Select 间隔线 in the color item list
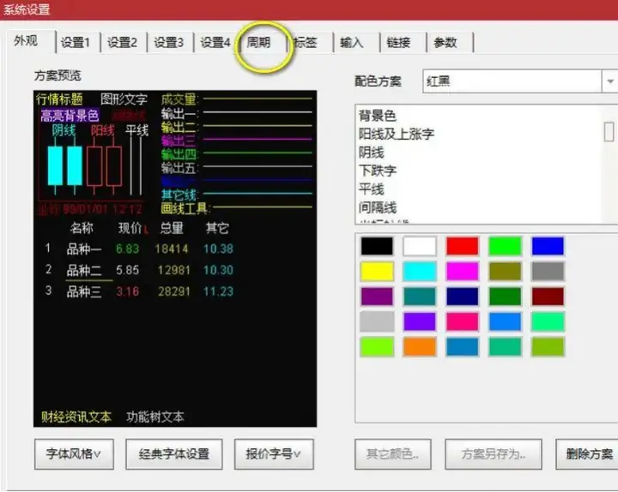This screenshot has height=492, width=618. [x=378, y=207]
